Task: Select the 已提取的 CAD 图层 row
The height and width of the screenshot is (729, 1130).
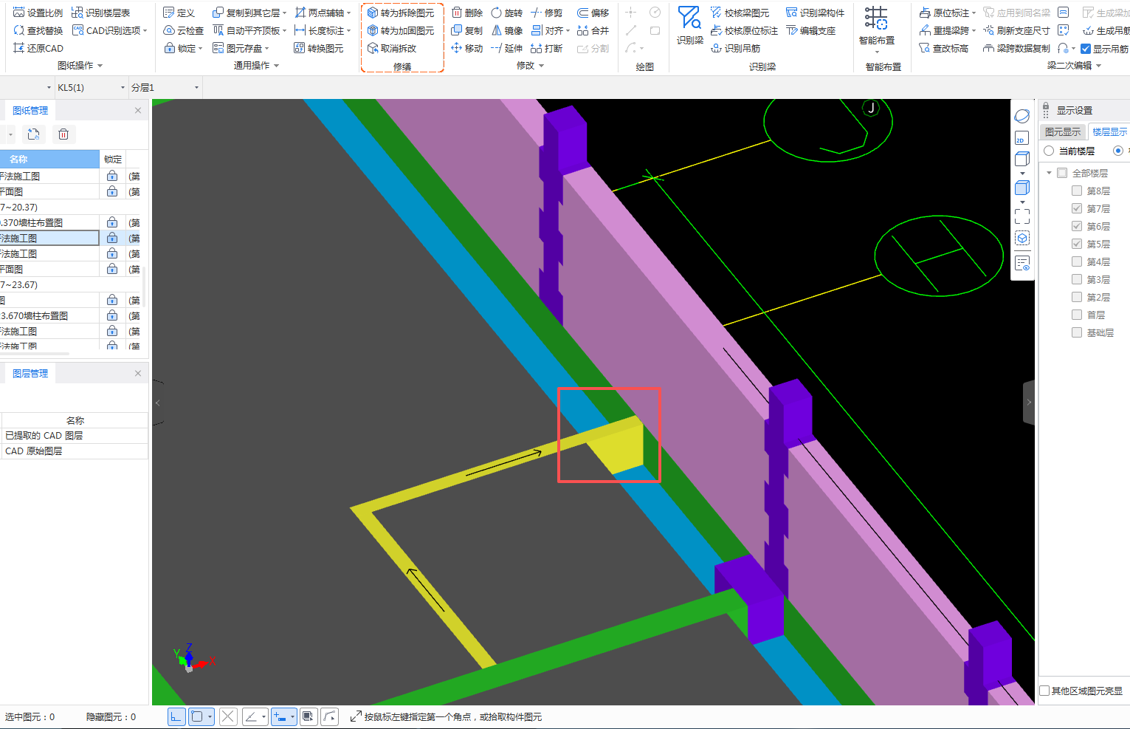Action: point(74,436)
